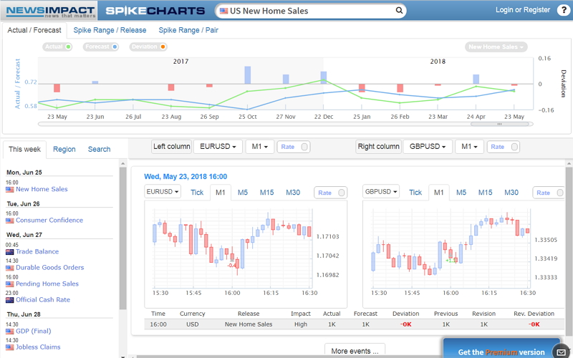
Task: Switch to the Actual / Forecast tab
Action: 34,30
